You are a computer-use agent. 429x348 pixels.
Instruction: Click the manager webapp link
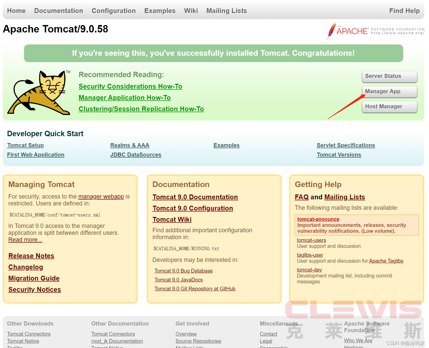(x=101, y=196)
